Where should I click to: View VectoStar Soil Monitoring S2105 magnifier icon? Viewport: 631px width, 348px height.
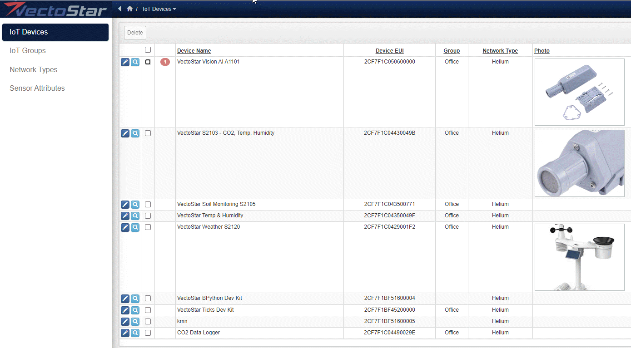pyautogui.click(x=135, y=205)
